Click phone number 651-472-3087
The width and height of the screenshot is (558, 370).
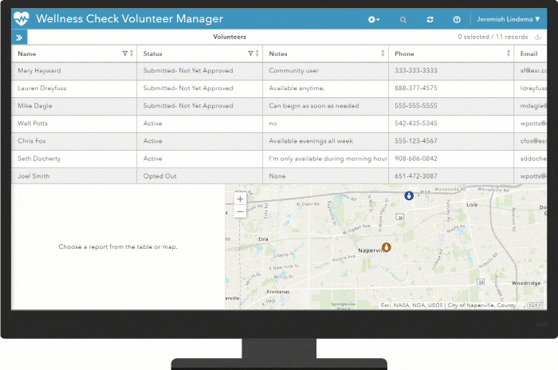click(415, 176)
